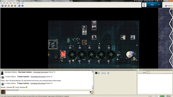
Task: Click inside the chat text input
Action: (48, 93)
